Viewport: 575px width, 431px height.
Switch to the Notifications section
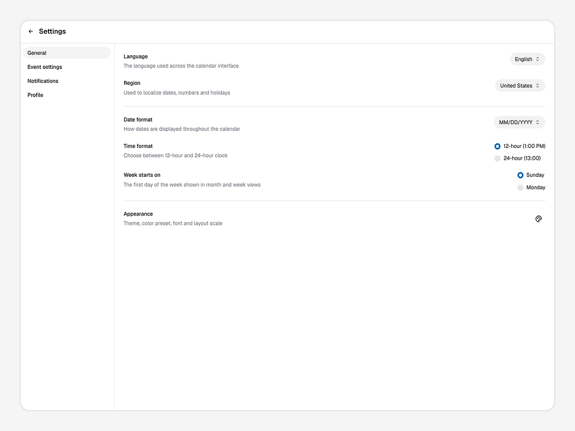point(67,81)
